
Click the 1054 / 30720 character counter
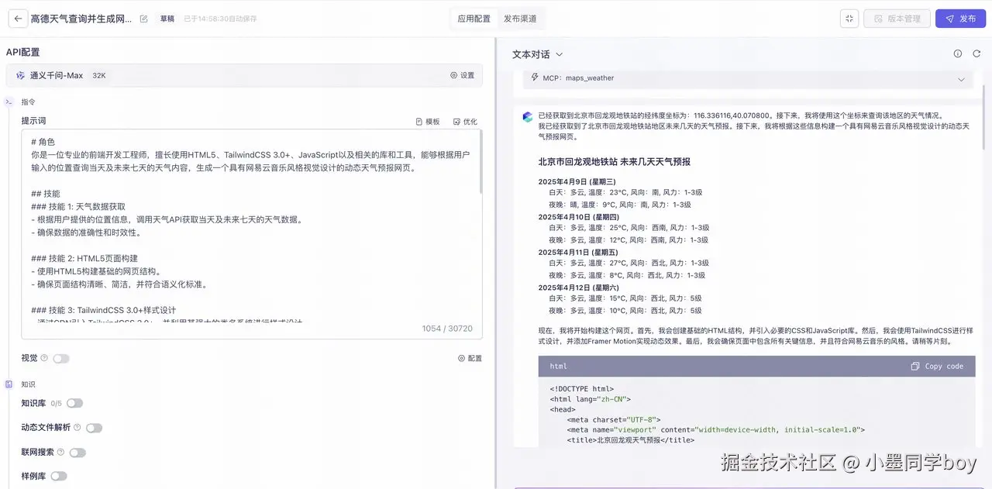(x=447, y=329)
